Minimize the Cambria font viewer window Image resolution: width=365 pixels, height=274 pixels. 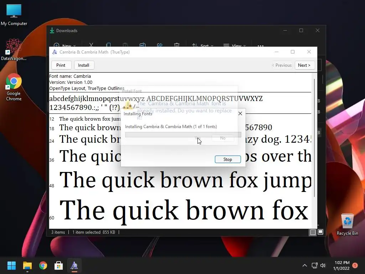[277, 52]
